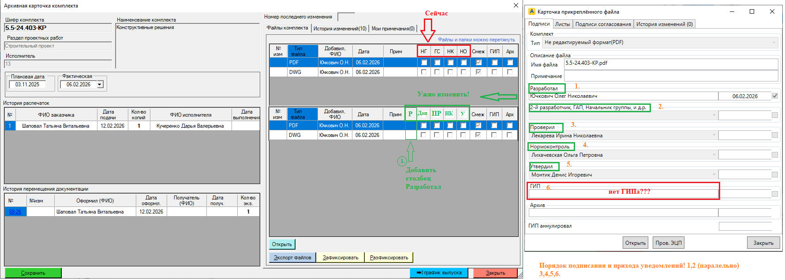Open the Фактическая date dropdown arrow
Image resolution: width=785 pixels, height=280 pixels.
[x=100, y=85]
